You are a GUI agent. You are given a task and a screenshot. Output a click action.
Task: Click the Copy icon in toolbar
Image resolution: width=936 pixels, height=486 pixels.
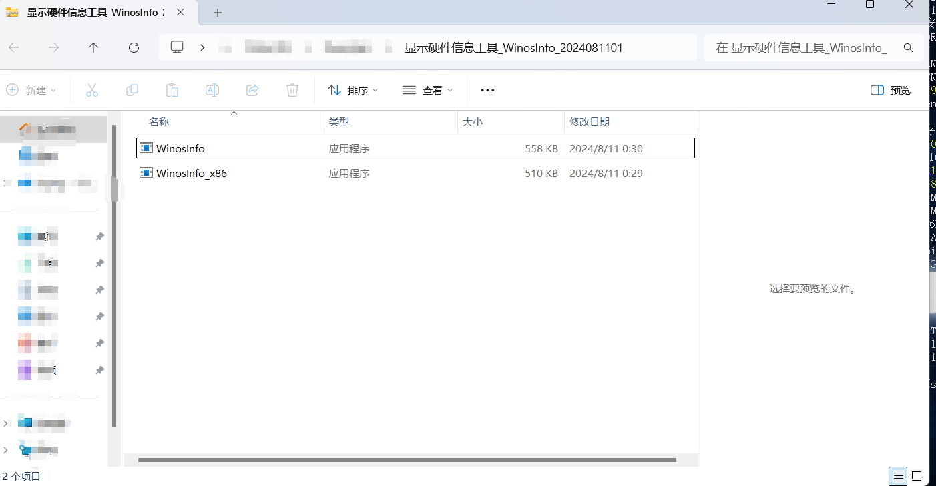(x=132, y=90)
